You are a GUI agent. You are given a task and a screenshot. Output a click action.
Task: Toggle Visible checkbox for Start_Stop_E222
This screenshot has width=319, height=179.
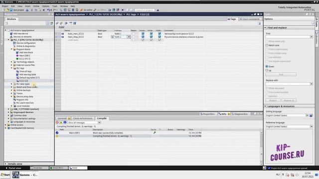[x=159, y=37]
